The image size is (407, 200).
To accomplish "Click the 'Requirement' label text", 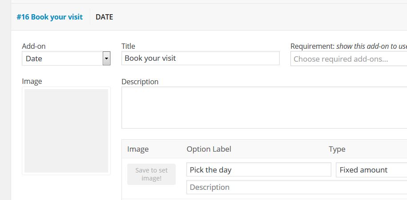I will [x=311, y=46].
